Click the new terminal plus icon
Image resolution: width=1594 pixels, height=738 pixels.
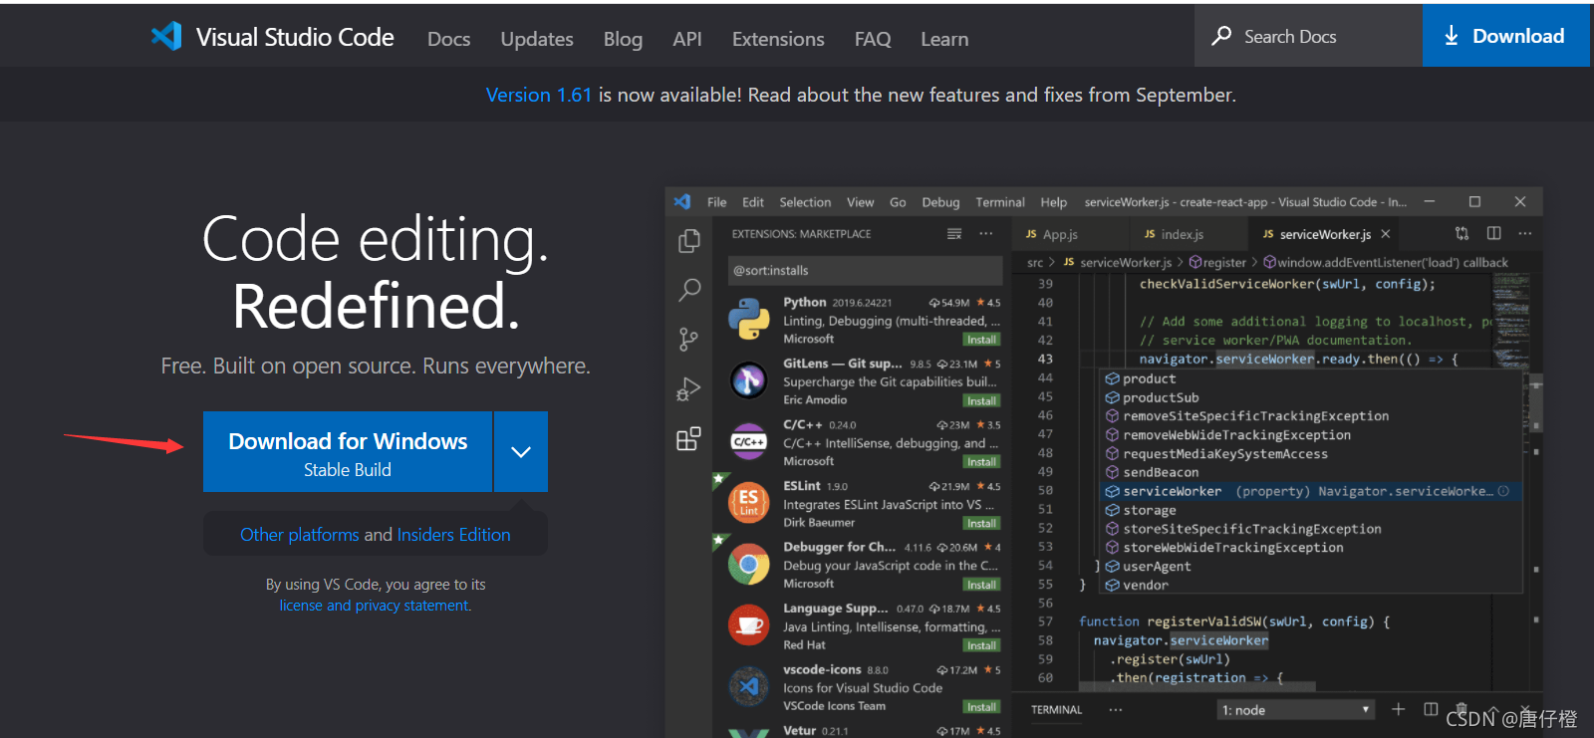pos(1398,709)
